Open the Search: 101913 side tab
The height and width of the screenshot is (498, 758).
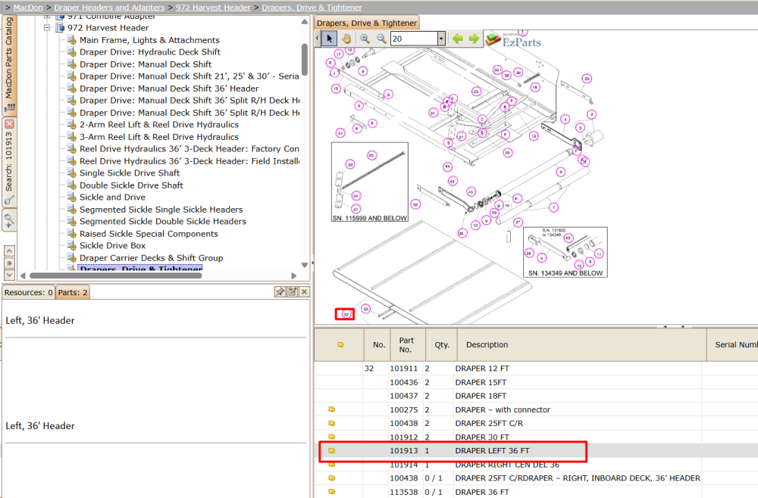click(9, 162)
